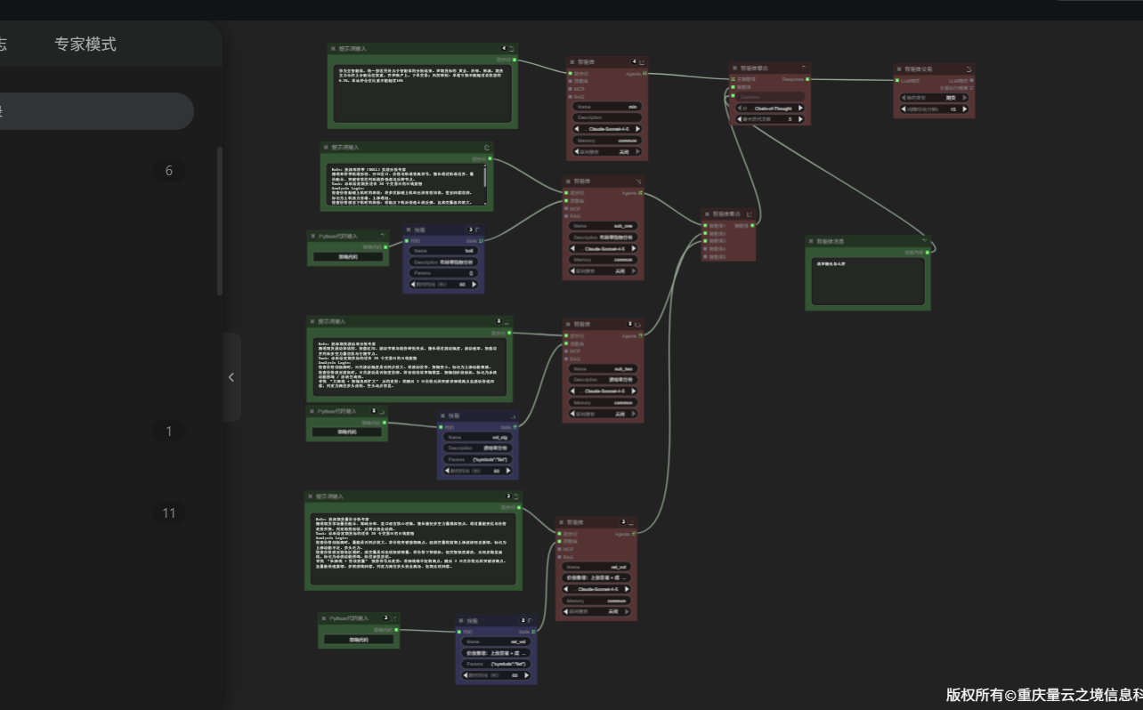Click the MCP input port on sub_one node
Viewport: 1143px width, 710px height.
pyautogui.click(x=564, y=209)
